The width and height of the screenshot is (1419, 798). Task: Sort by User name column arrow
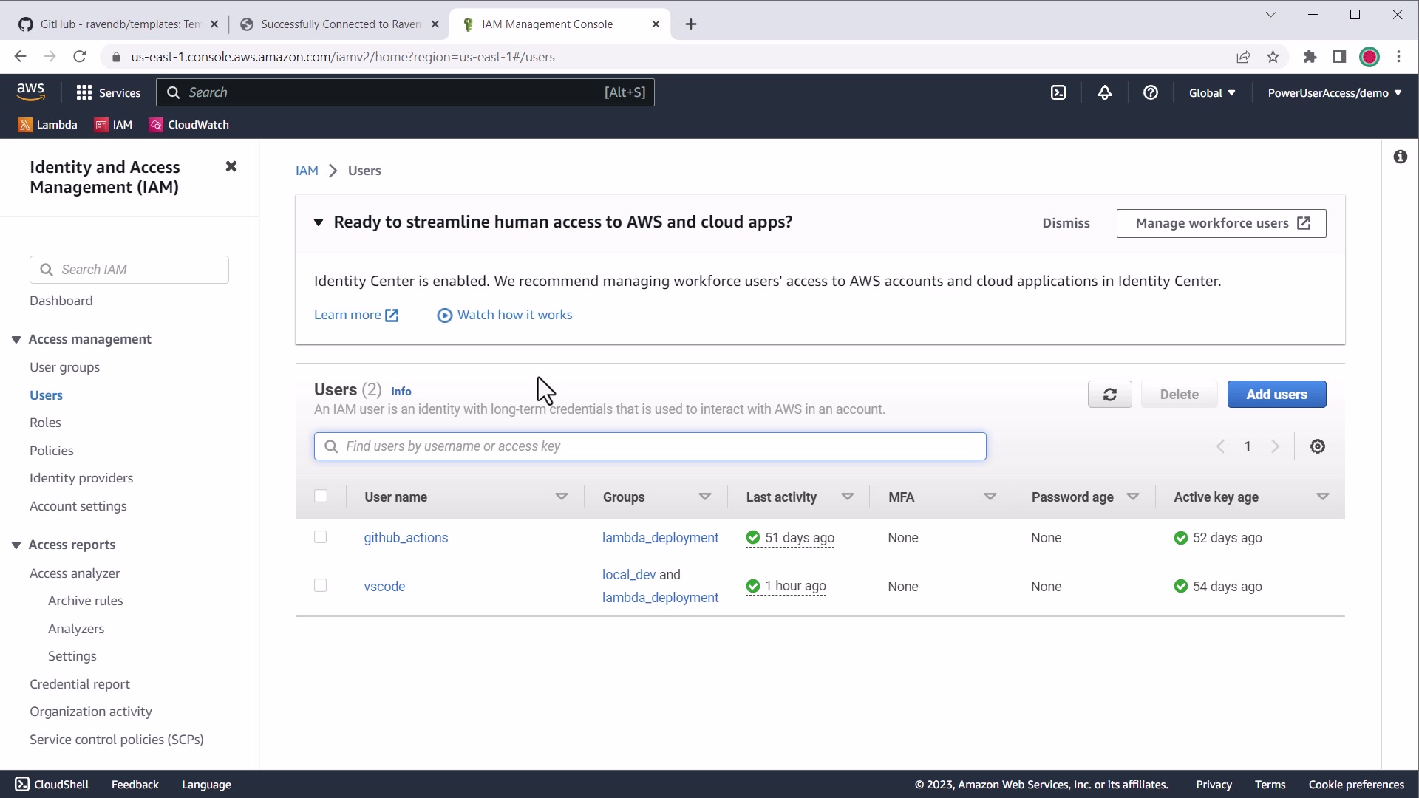pyautogui.click(x=562, y=497)
